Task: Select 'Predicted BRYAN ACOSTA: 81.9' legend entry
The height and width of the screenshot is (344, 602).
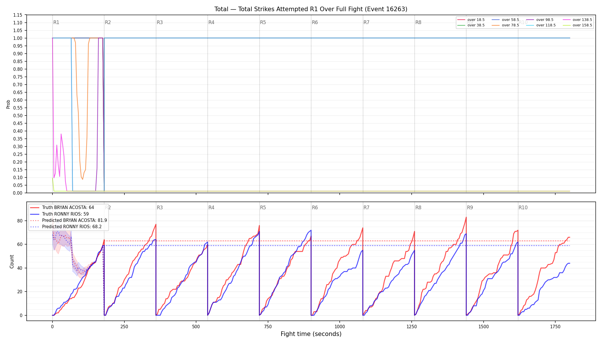Action: coord(69,220)
